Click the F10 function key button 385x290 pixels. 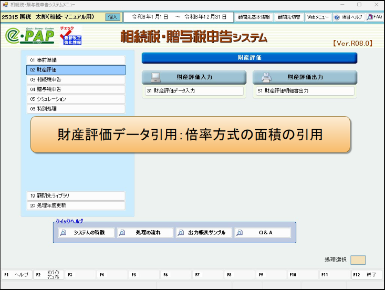(303, 275)
